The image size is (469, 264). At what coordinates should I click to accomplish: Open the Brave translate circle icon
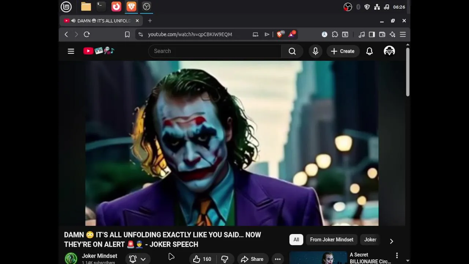click(x=324, y=34)
